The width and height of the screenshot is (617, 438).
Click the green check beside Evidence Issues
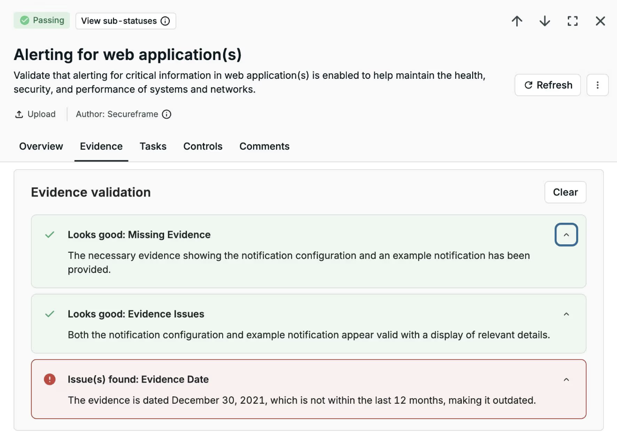click(x=50, y=314)
